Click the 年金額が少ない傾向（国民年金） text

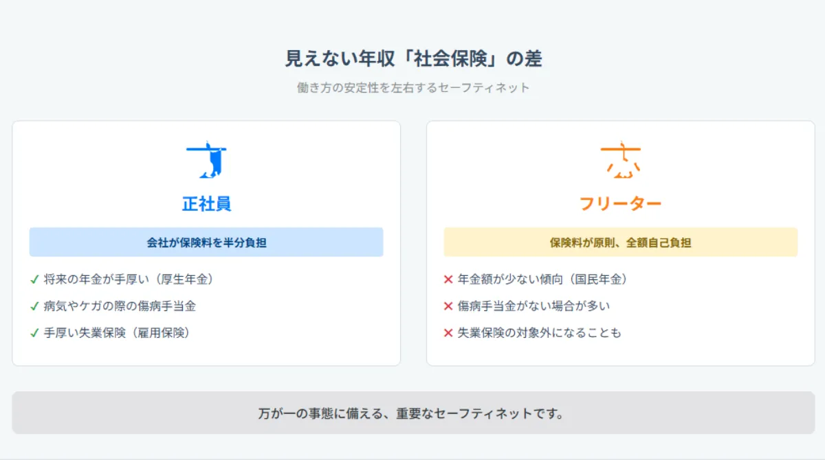pos(542,279)
